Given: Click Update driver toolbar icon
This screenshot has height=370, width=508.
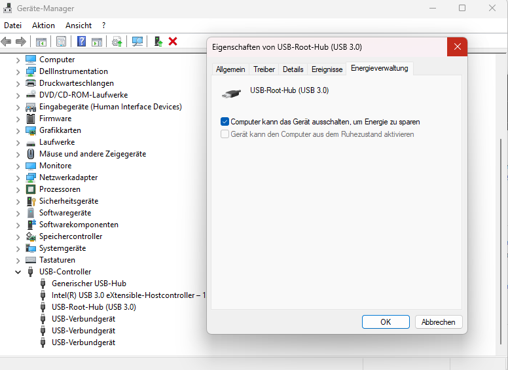Looking at the screenshot, I should [x=117, y=41].
